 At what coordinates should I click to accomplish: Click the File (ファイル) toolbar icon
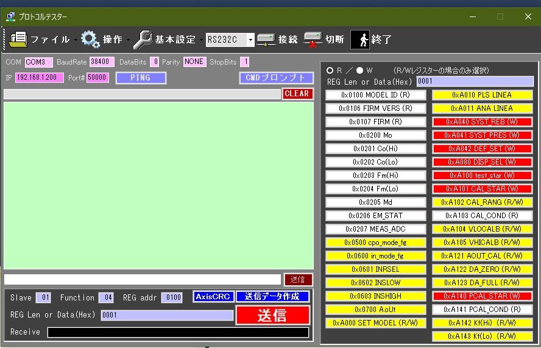click(18, 40)
